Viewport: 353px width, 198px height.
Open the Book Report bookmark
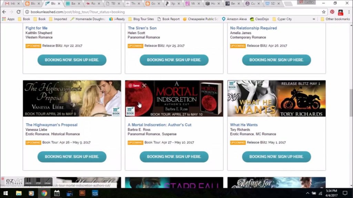pyautogui.click(x=168, y=19)
